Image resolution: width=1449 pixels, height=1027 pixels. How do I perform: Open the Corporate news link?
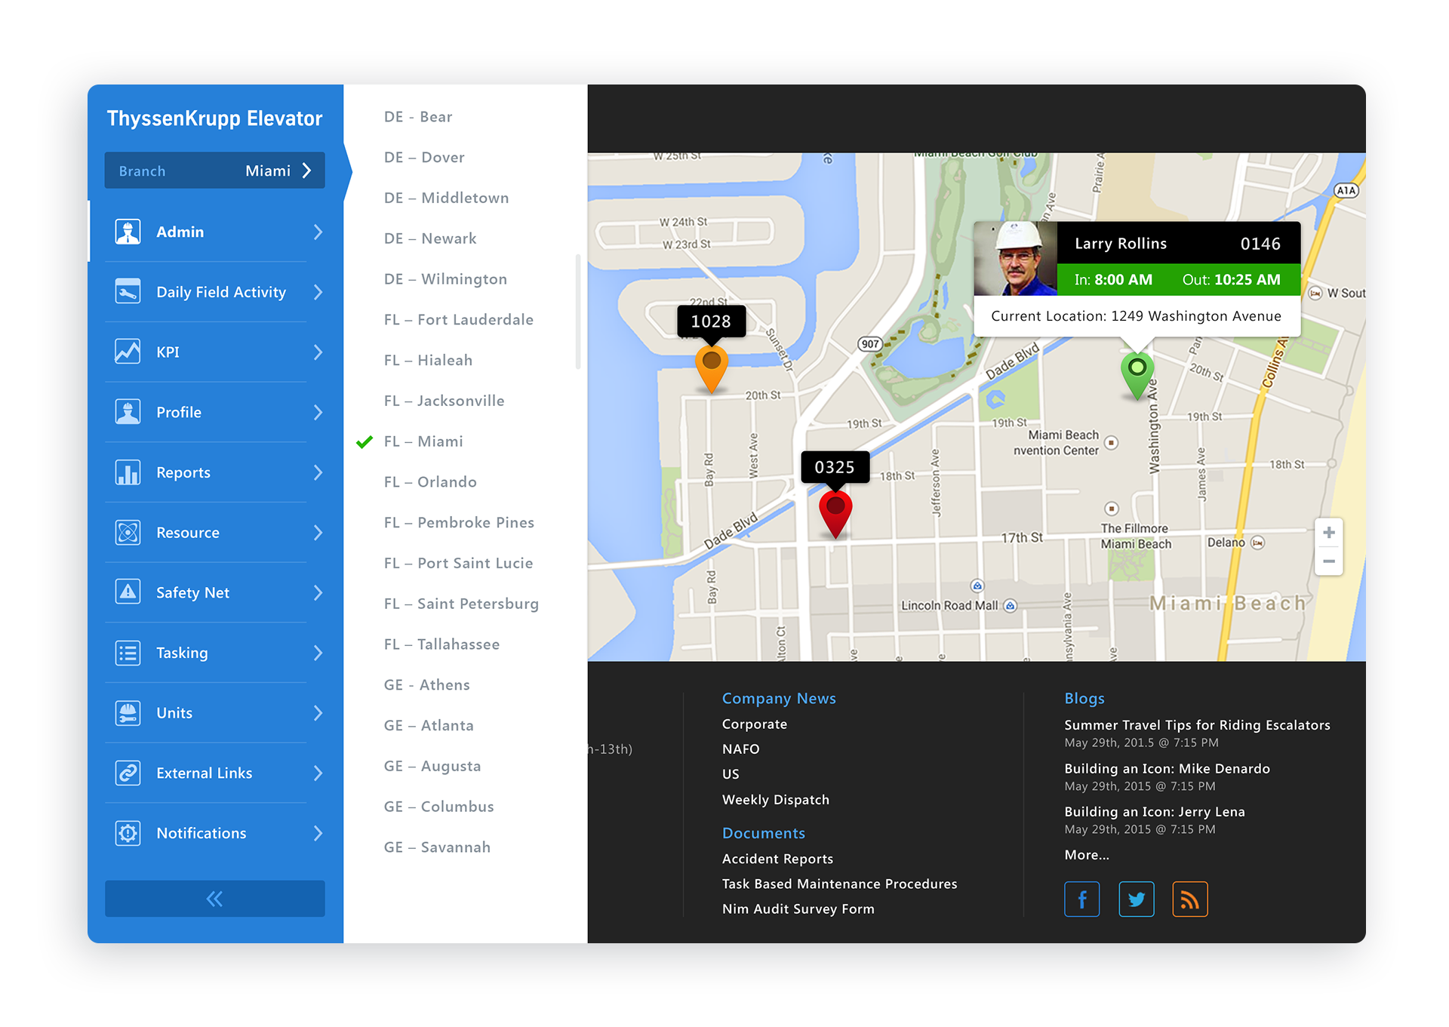[755, 724]
